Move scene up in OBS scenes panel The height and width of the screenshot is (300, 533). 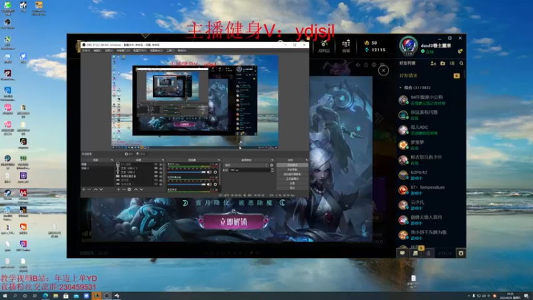click(95, 189)
